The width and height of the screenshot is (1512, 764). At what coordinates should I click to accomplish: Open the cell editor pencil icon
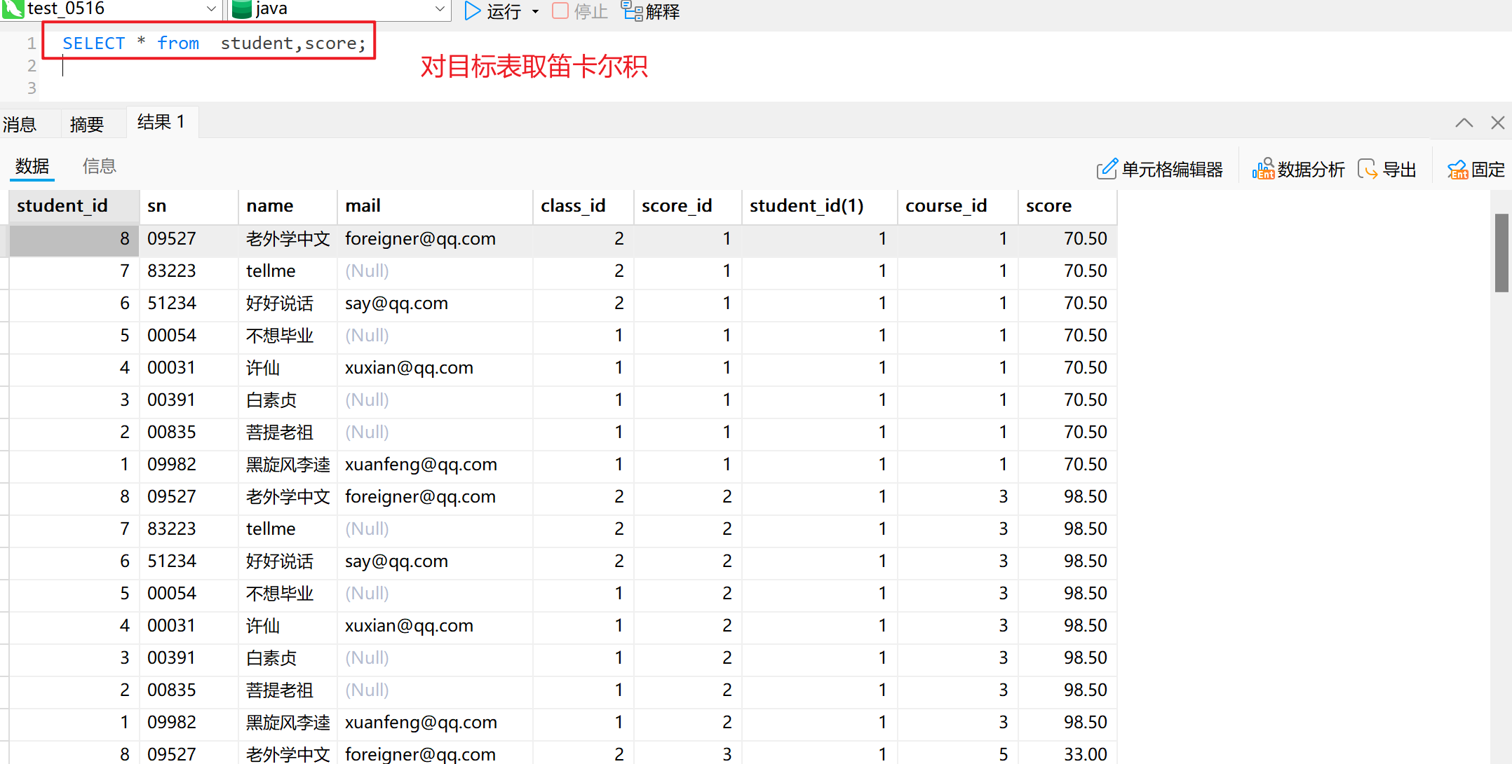point(1107,169)
